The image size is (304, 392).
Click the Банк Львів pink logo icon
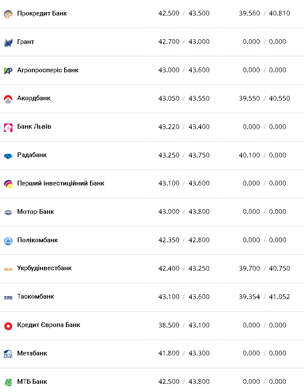point(8,127)
